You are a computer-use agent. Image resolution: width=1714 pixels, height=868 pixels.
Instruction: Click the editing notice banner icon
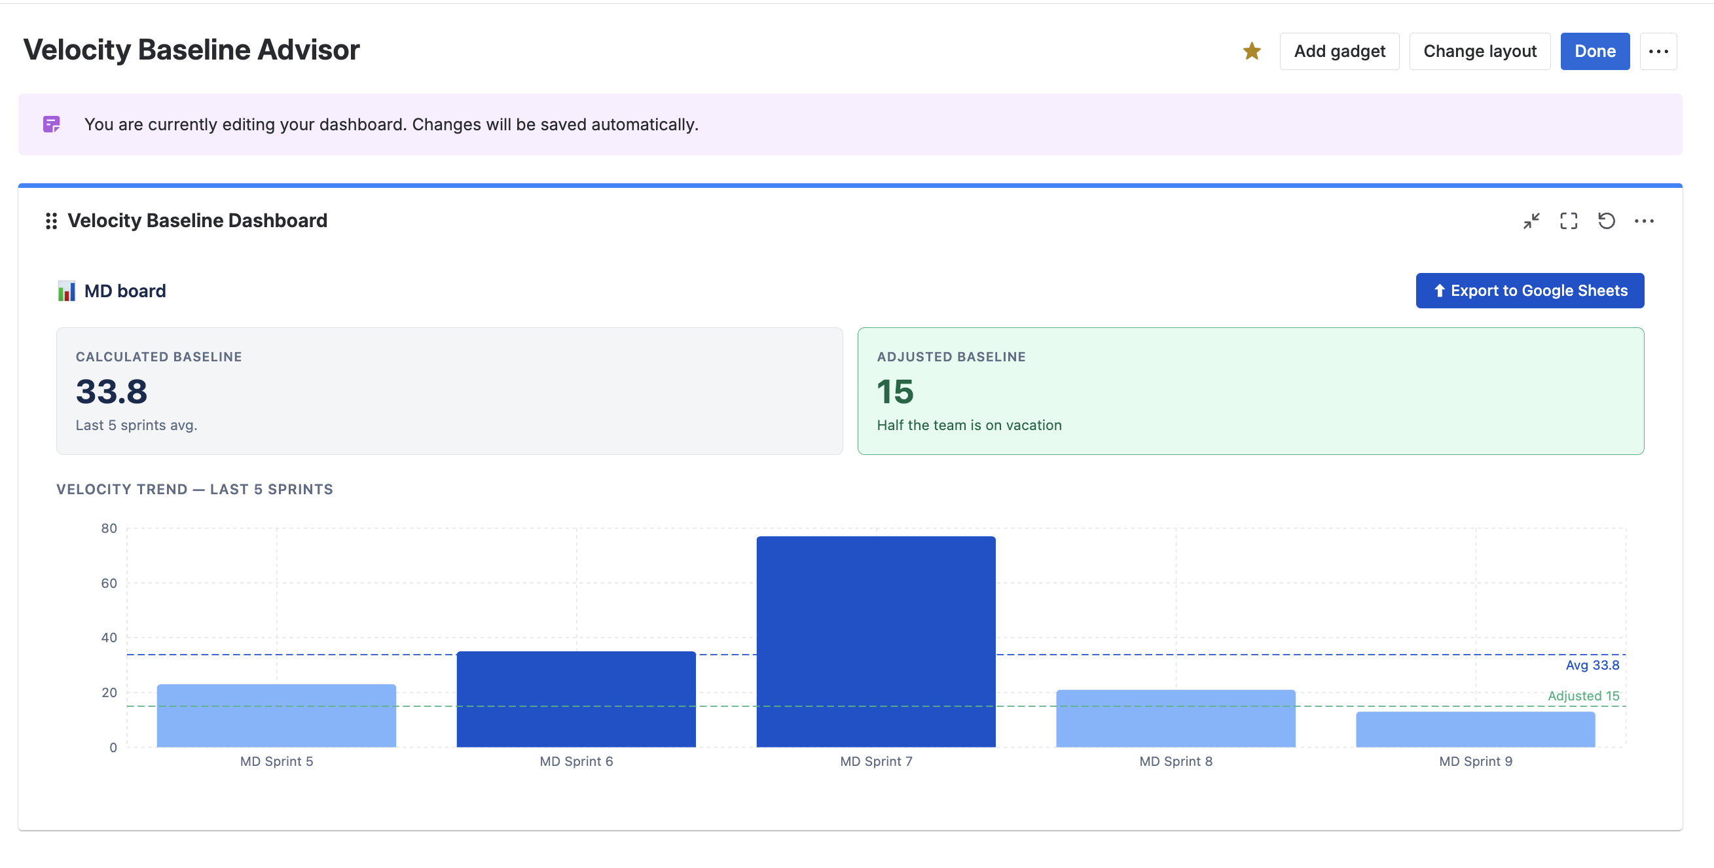pyautogui.click(x=51, y=124)
